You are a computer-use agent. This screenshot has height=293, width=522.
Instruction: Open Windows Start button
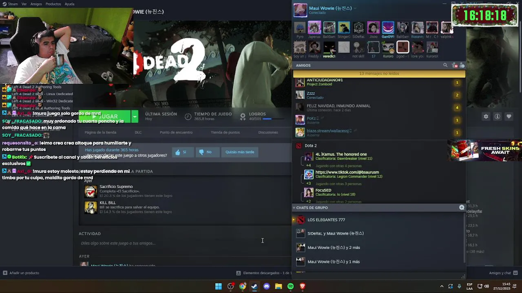pos(219,286)
